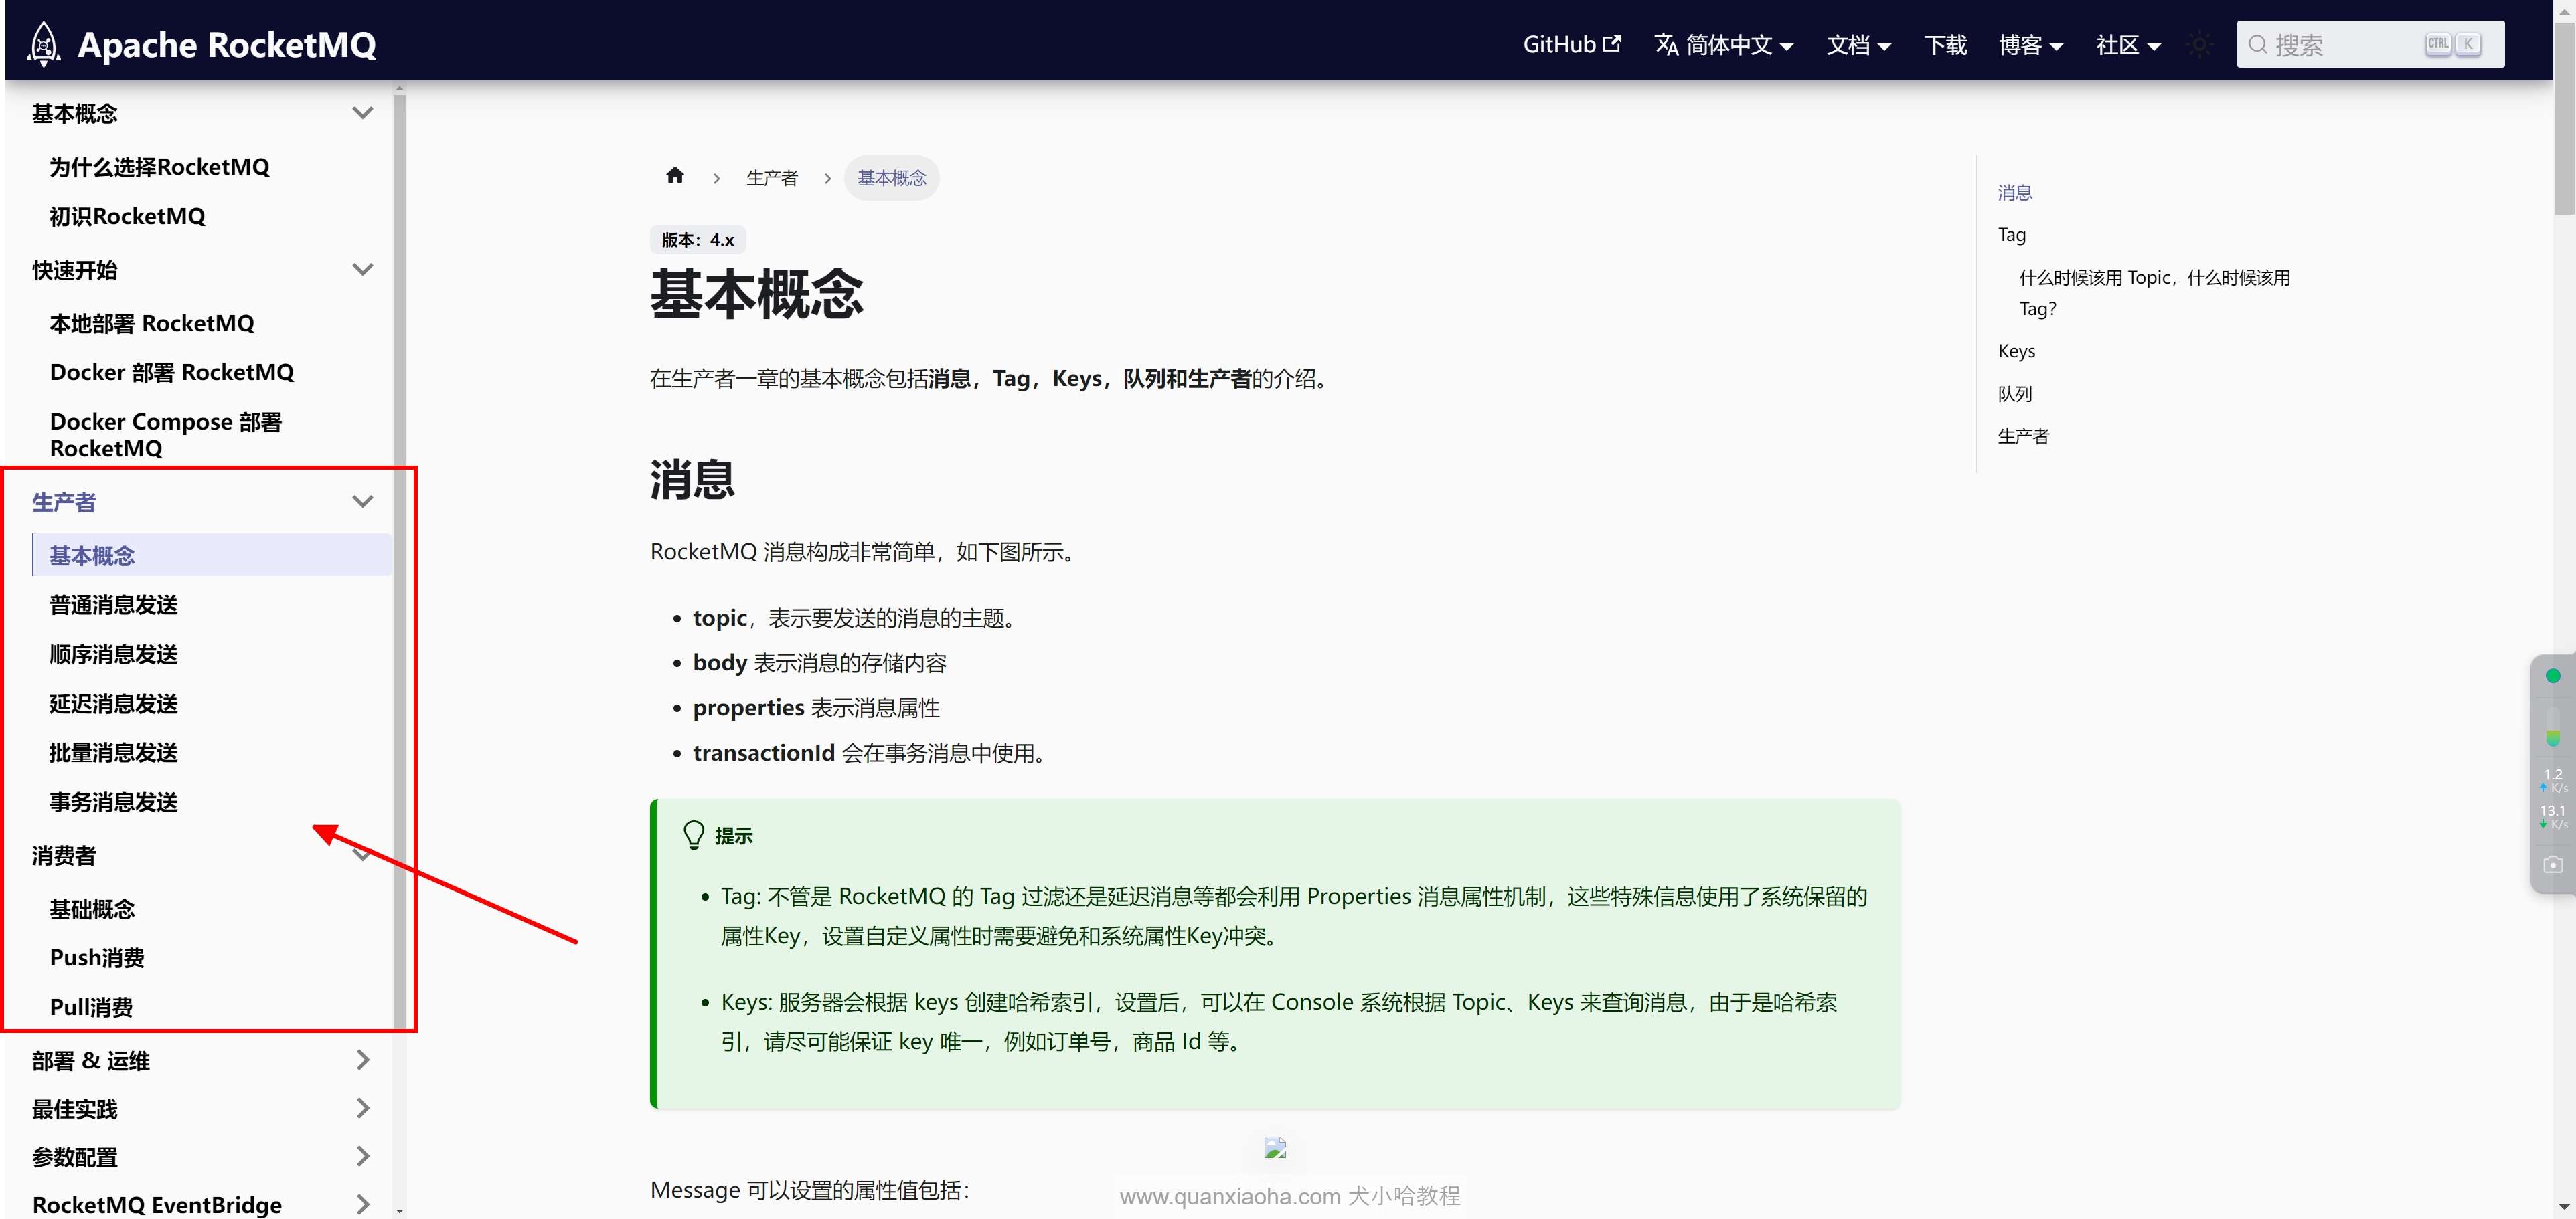
Task: Click the green status dot in side widget
Action: pos(2552,676)
